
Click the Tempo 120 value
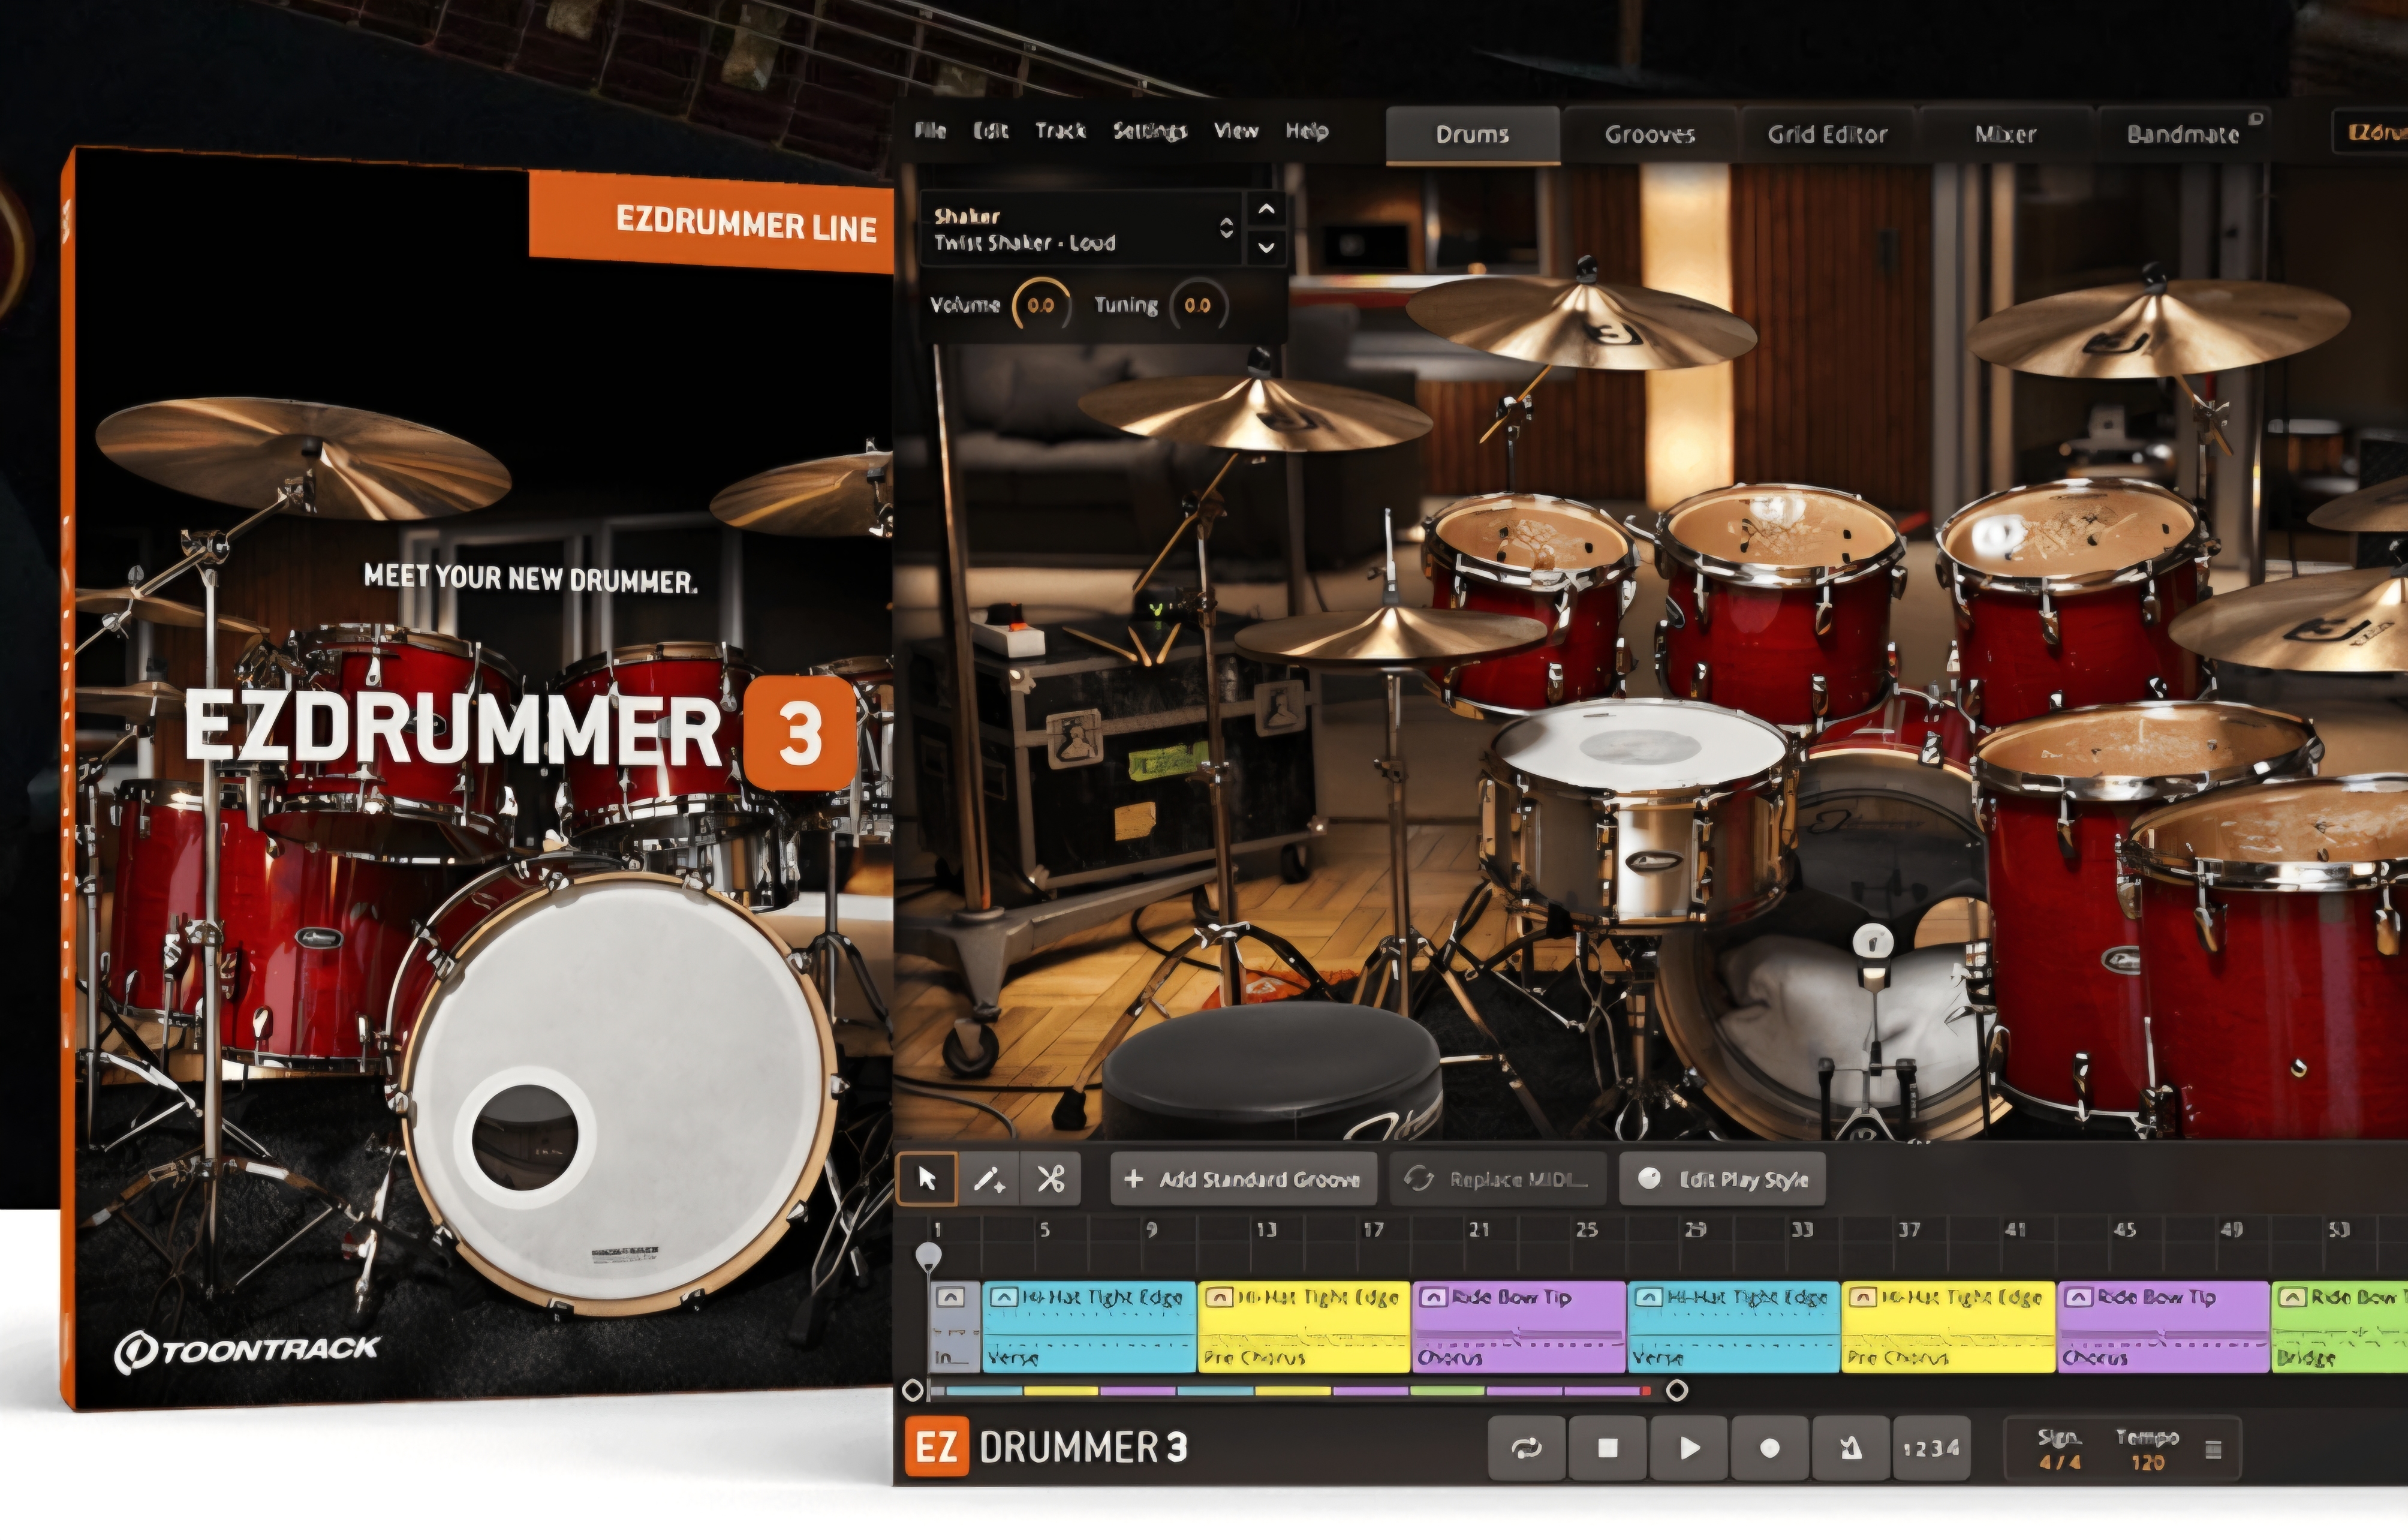pos(2147,1462)
